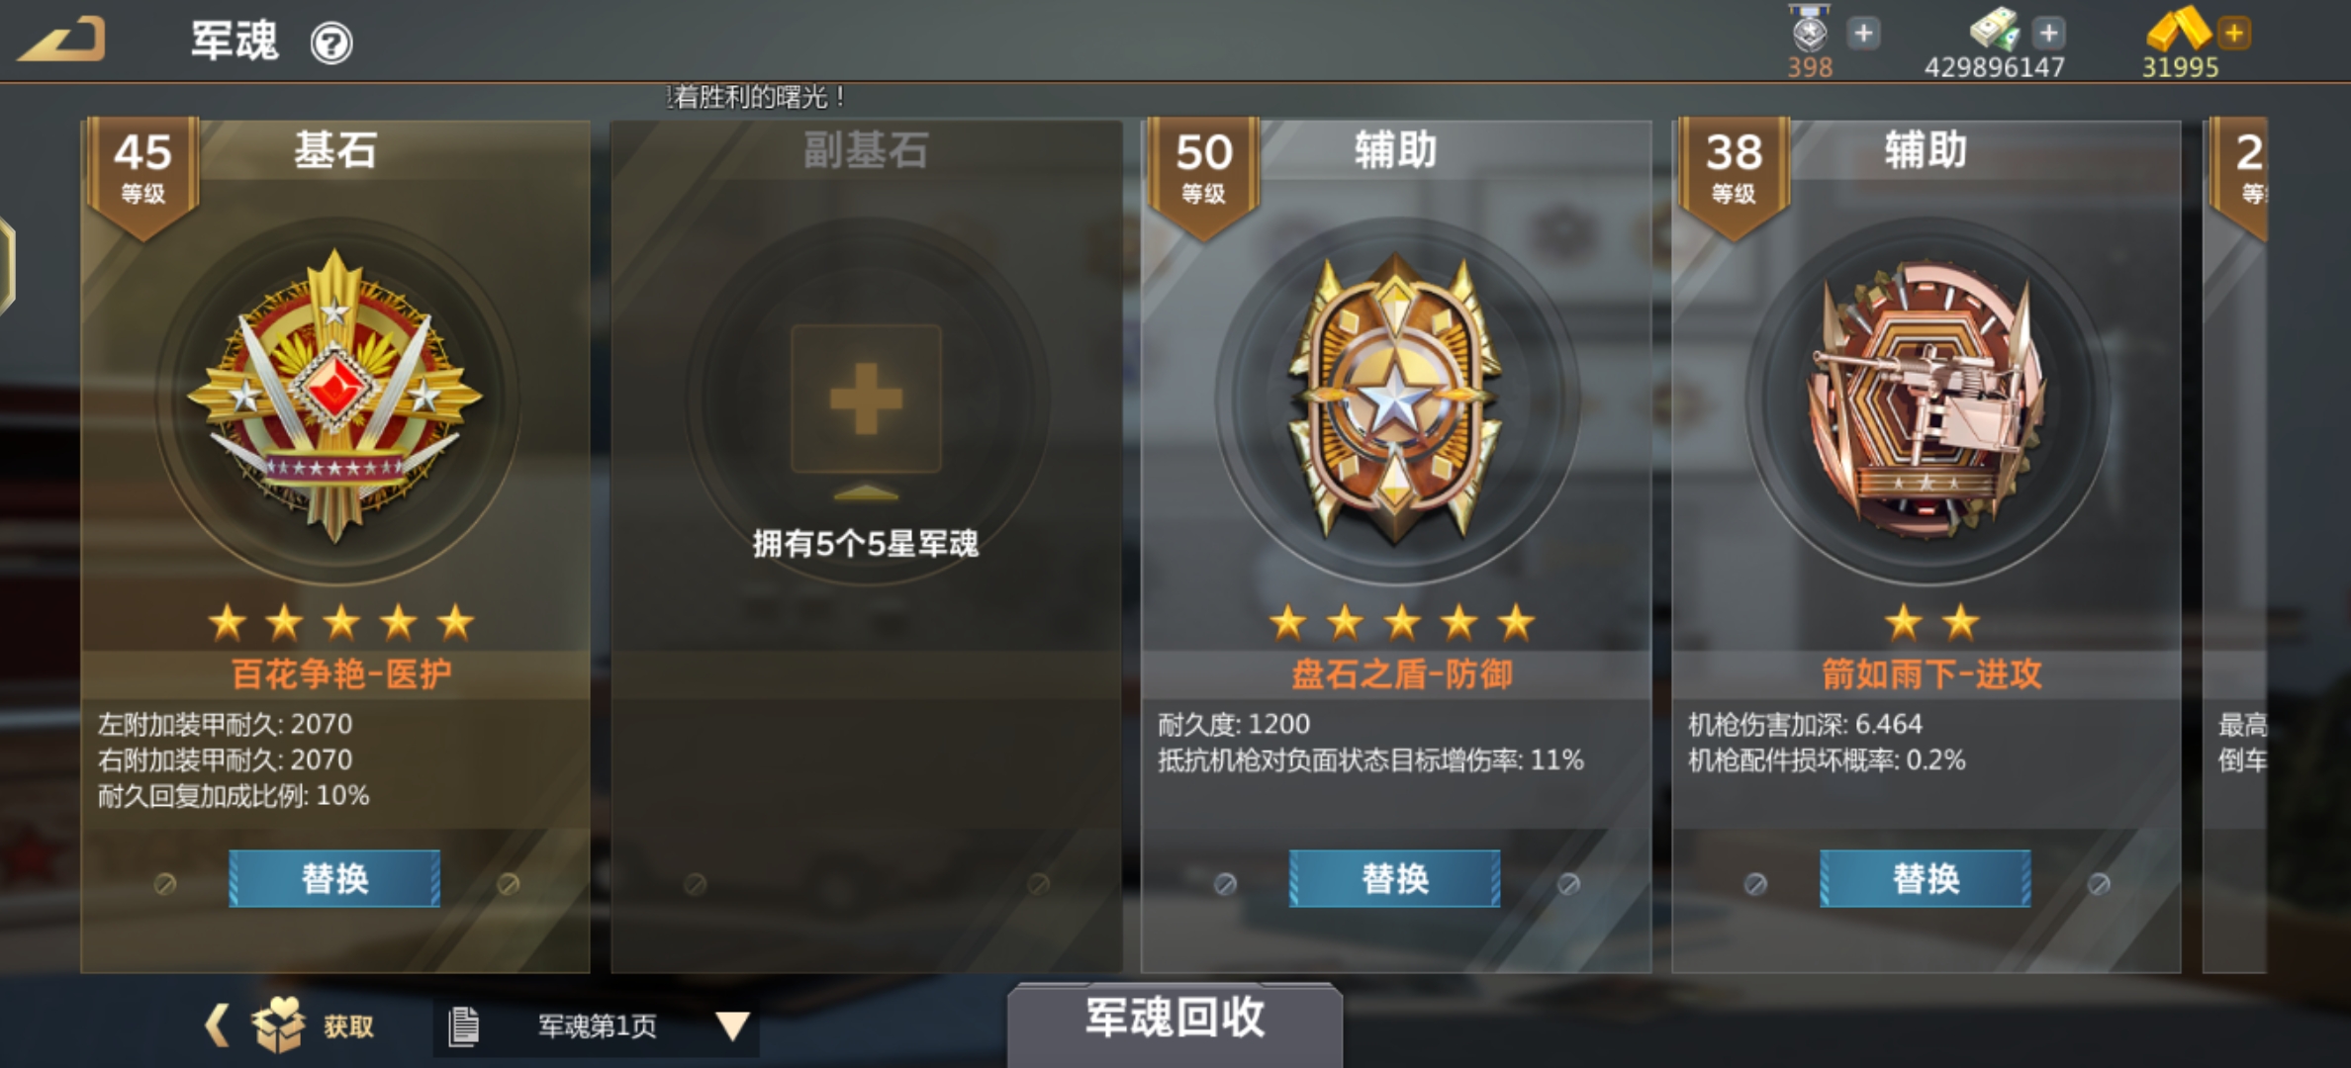Open the help question mark icon

(x=331, y=44)
